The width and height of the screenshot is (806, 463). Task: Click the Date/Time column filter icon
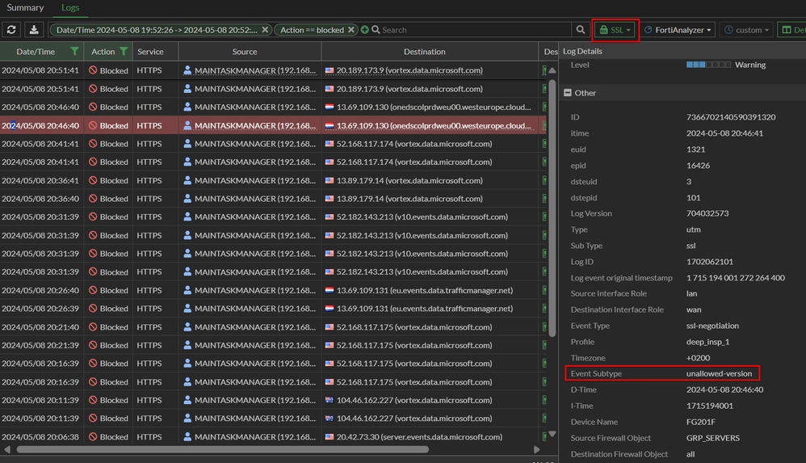coord(74,52)
